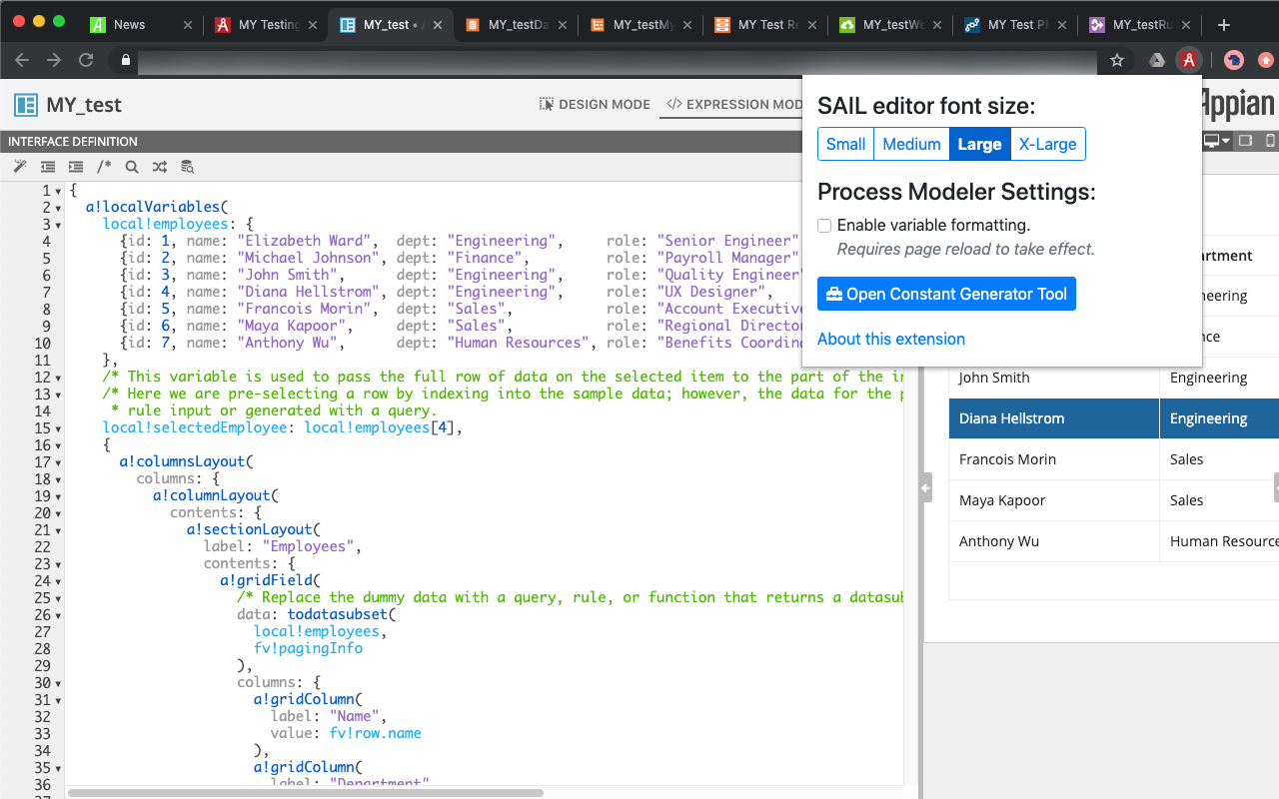The width and height of the screenshot is (1279, 799).
Task: Click the decrease indent icon
Action: 47,166
